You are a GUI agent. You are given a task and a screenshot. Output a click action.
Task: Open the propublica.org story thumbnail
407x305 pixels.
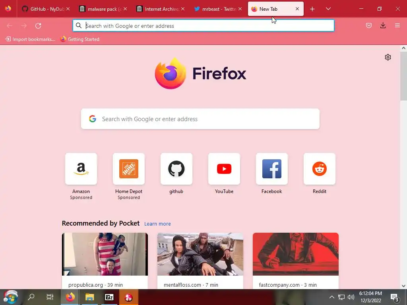point(105,254)
